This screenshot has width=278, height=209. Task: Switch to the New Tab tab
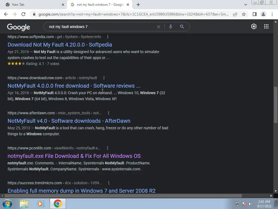click(34, 5)
